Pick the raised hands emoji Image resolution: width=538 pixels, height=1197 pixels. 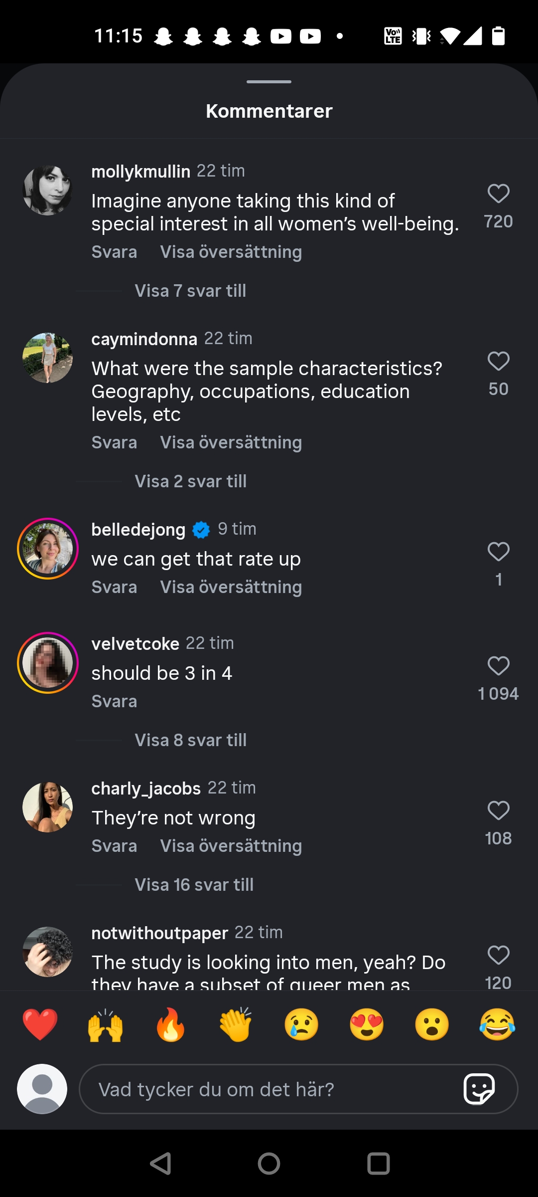pos(106,1025)
